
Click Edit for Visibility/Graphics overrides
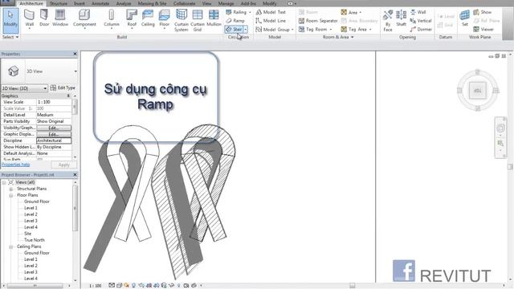54,128
